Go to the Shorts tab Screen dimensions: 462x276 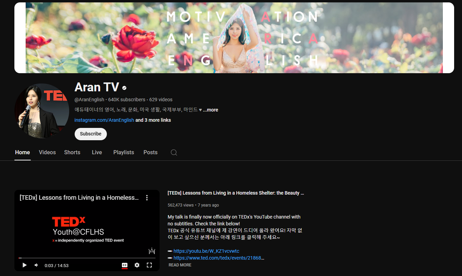(72, 153)
